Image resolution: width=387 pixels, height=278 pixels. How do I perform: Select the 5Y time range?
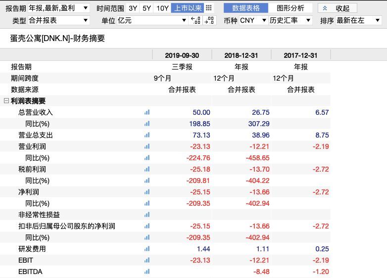(x=146, y=8)
